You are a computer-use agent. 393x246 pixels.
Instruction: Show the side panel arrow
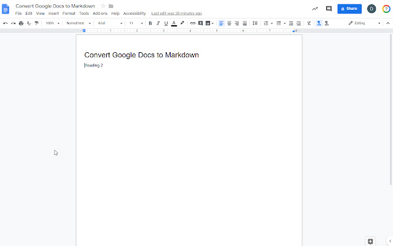click(390, 241)
